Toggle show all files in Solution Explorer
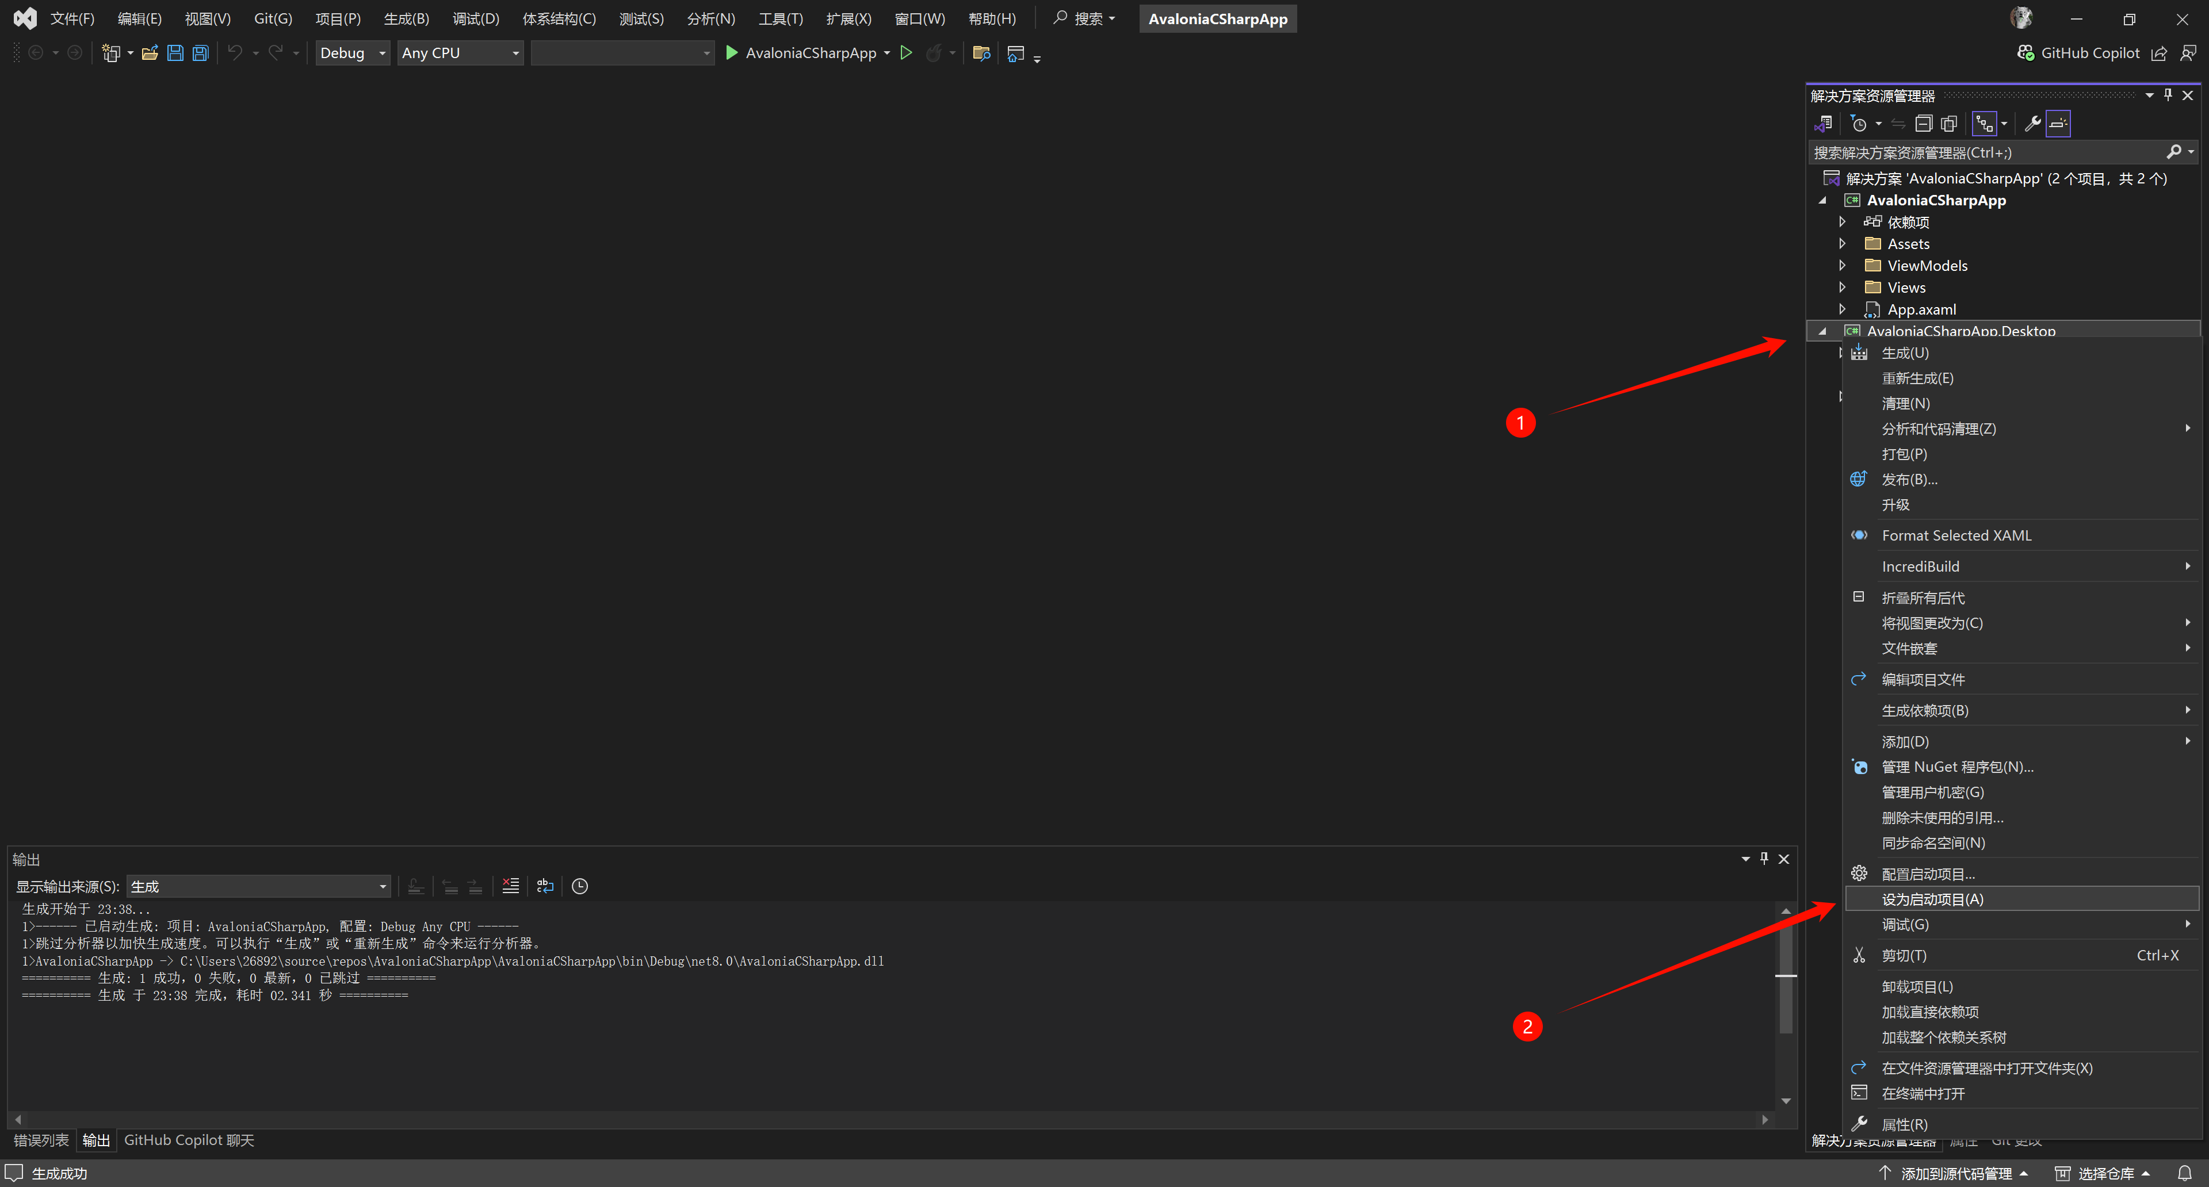The width and height of the screenshot is (2209, 1187). point(1948,124)
